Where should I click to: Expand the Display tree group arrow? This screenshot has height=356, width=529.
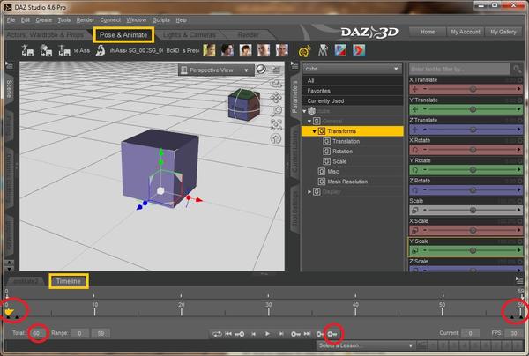pyautogui.click(x=309, y=192)
